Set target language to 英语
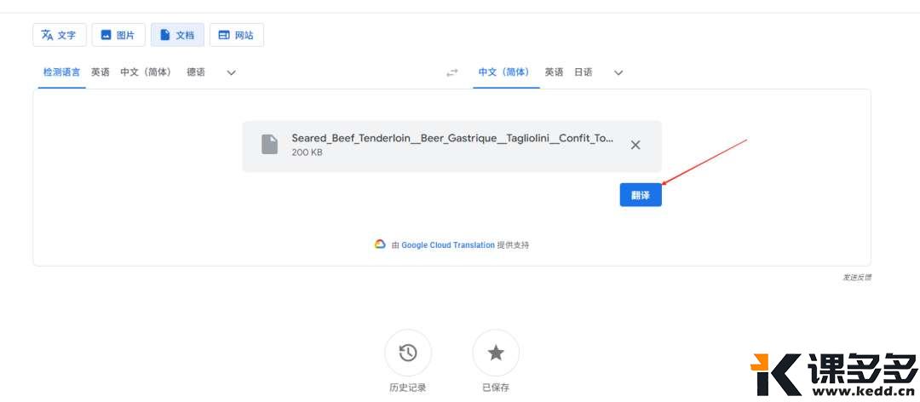920x402 pixels. 554,72
